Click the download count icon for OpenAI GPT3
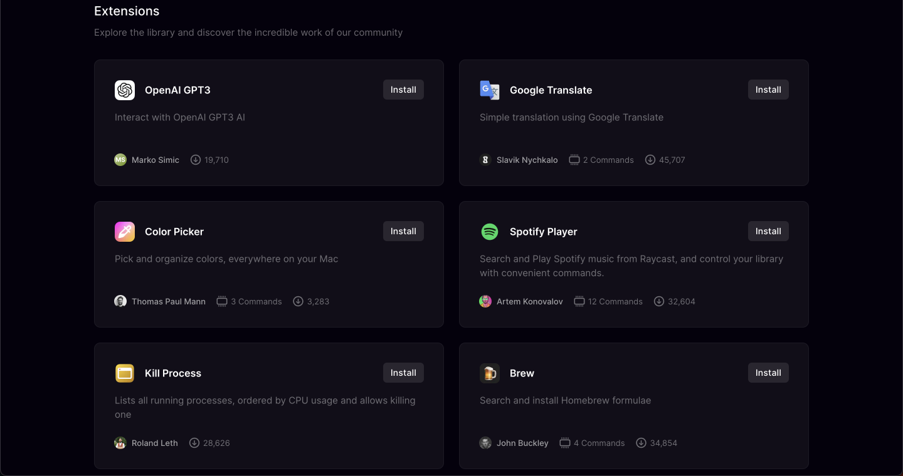The image size is (903, 476). pos(195,160)
